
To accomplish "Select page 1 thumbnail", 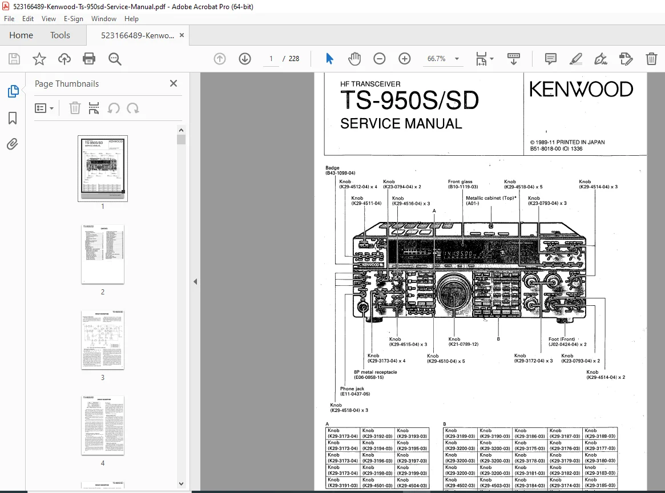I will [103, 168].
